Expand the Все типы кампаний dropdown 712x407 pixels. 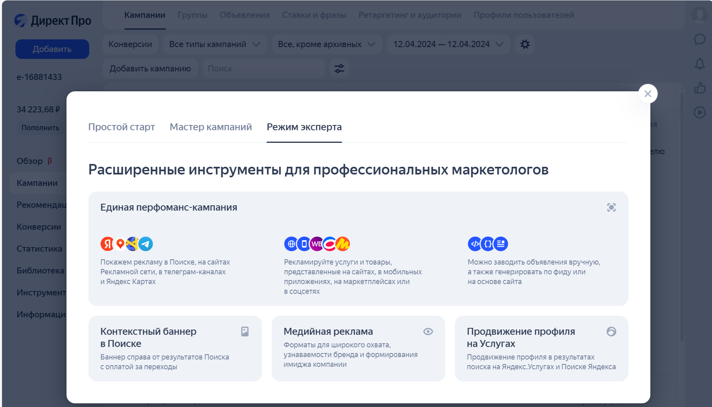click(215, 44)
